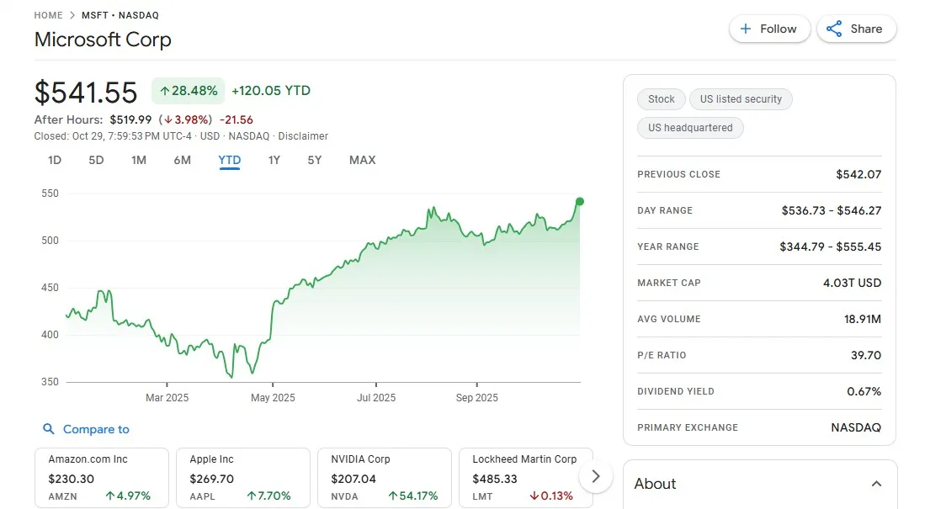Click the plus icon on the Follow button
Screen dimensions: 946x509
[747, 28]
